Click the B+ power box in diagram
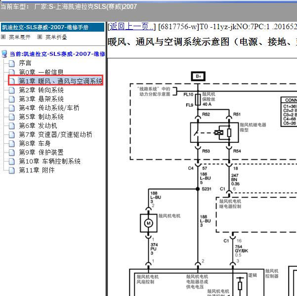 pyautogui.click(x=198, y=76)
